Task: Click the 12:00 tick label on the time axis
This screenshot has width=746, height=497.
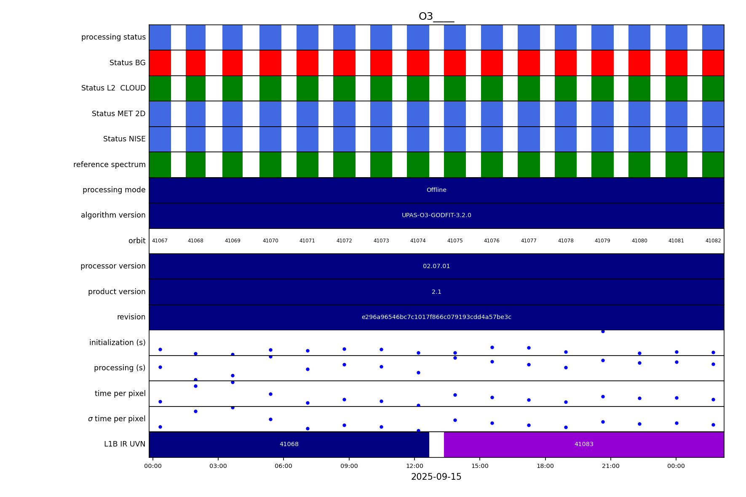Action: click(x=414, y=466)
